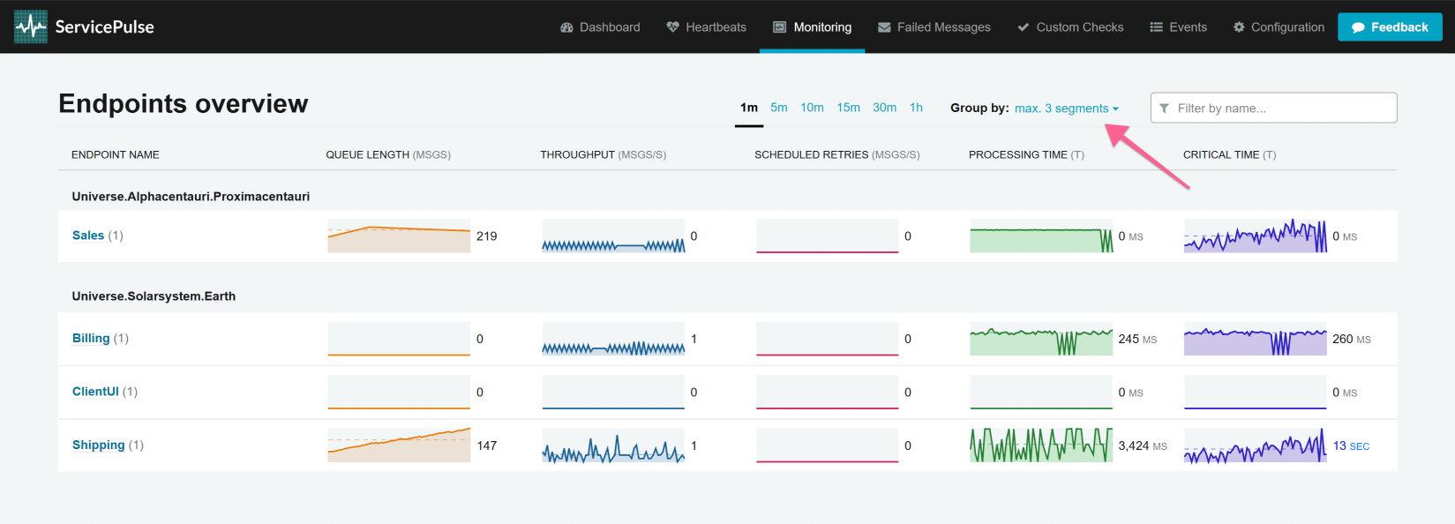Viewport: 1455px width, 524px height.
Task: Click Sales processing time graph
Action: (1041, 236)
